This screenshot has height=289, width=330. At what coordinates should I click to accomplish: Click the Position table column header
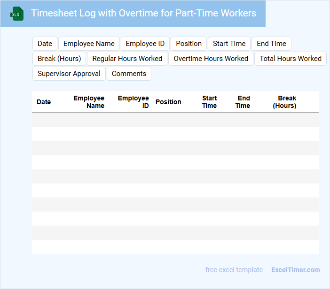tap(168, 102)
